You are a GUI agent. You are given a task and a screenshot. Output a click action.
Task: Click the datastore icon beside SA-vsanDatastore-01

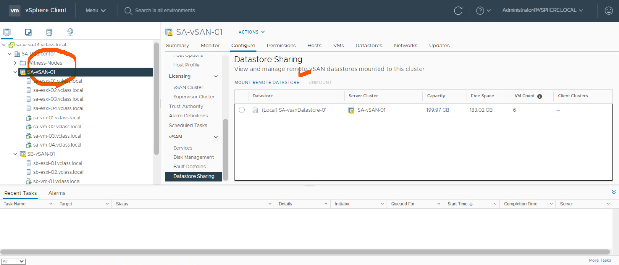click(255, 110)
